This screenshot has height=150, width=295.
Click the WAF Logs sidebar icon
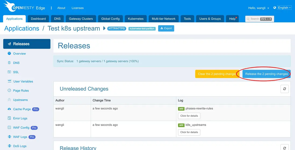pyautogui.click(x=9, y=137)
